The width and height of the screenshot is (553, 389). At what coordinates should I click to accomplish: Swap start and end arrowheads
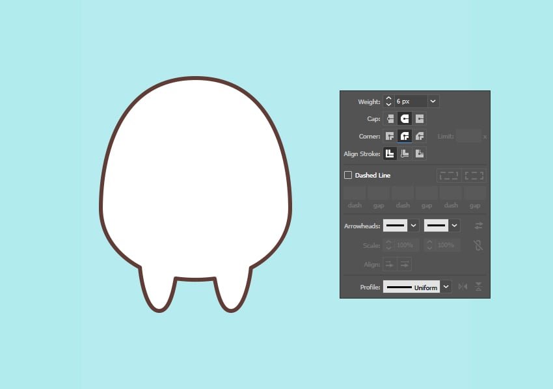479,226
